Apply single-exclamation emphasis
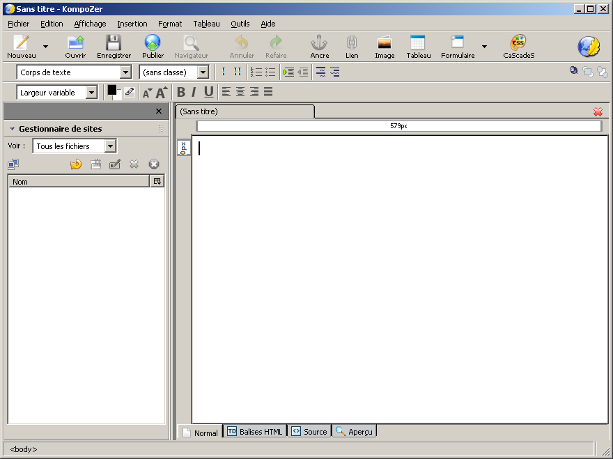Screen dimensions: 613x459 223,72
